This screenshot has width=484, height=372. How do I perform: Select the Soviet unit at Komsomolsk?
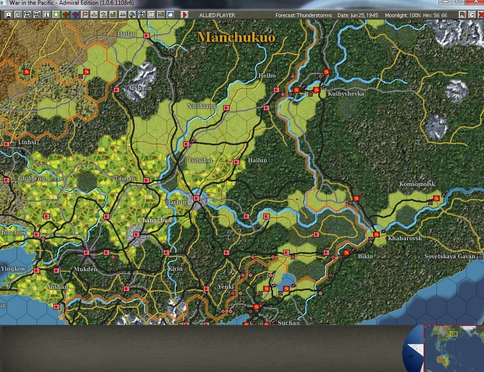[x=436, y=198]
